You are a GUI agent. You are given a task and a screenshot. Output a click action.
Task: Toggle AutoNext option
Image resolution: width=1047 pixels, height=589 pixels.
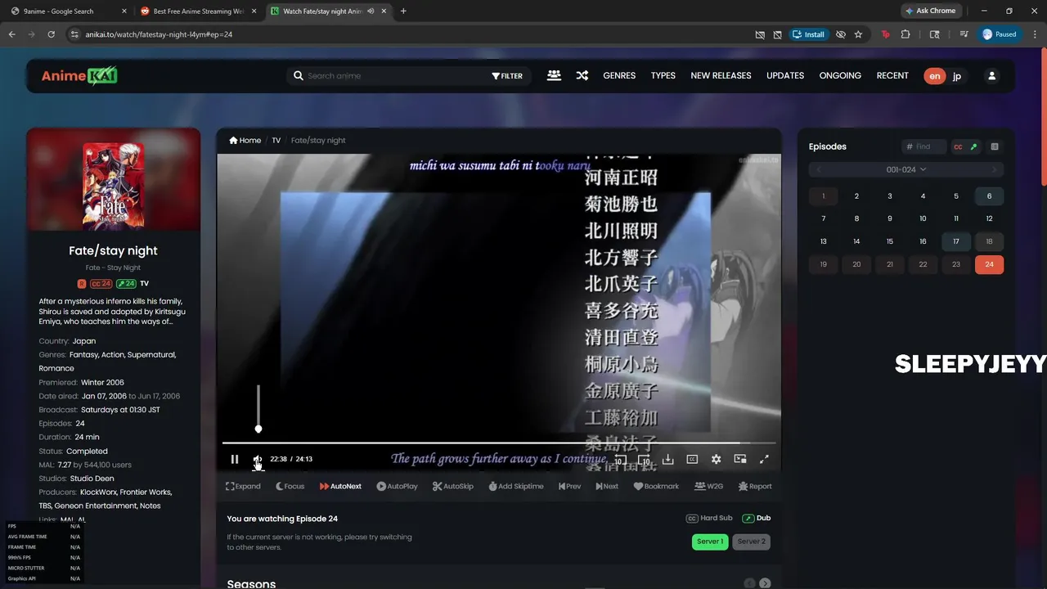click(x=340, y=486)
